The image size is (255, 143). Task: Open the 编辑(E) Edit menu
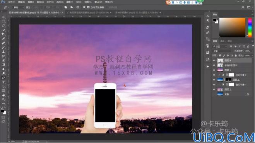click(21, 2)
